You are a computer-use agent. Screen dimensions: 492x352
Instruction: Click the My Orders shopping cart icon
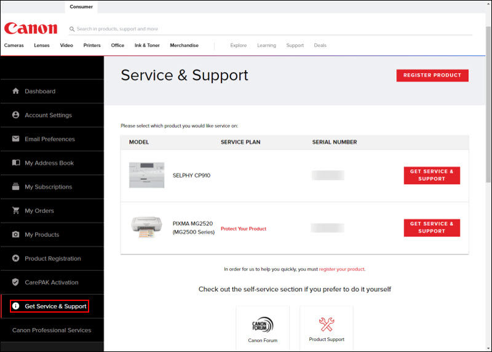[16, 210]
